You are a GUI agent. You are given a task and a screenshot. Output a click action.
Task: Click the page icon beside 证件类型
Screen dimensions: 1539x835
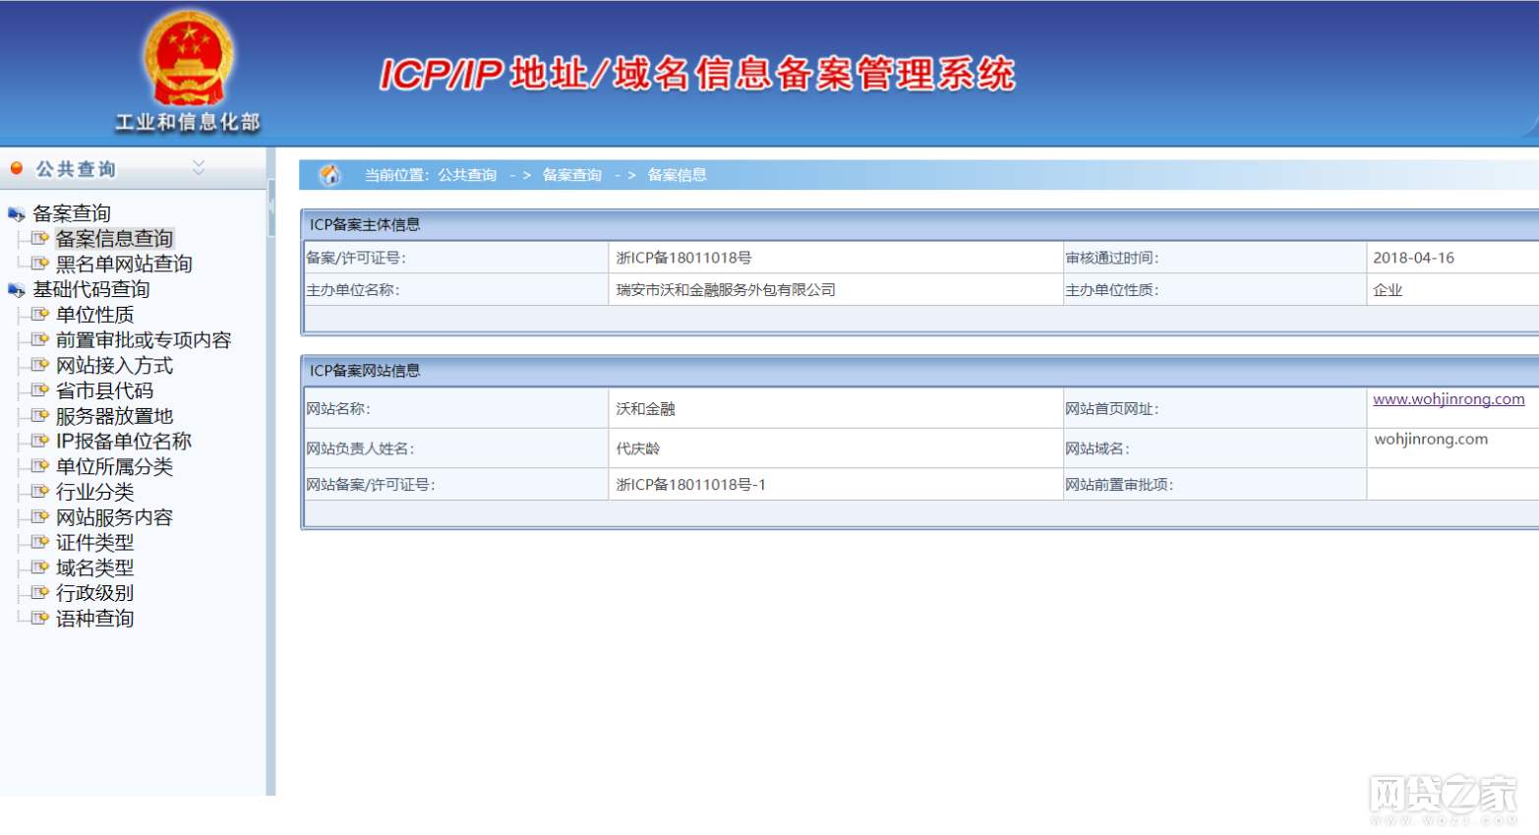[39, 542]
